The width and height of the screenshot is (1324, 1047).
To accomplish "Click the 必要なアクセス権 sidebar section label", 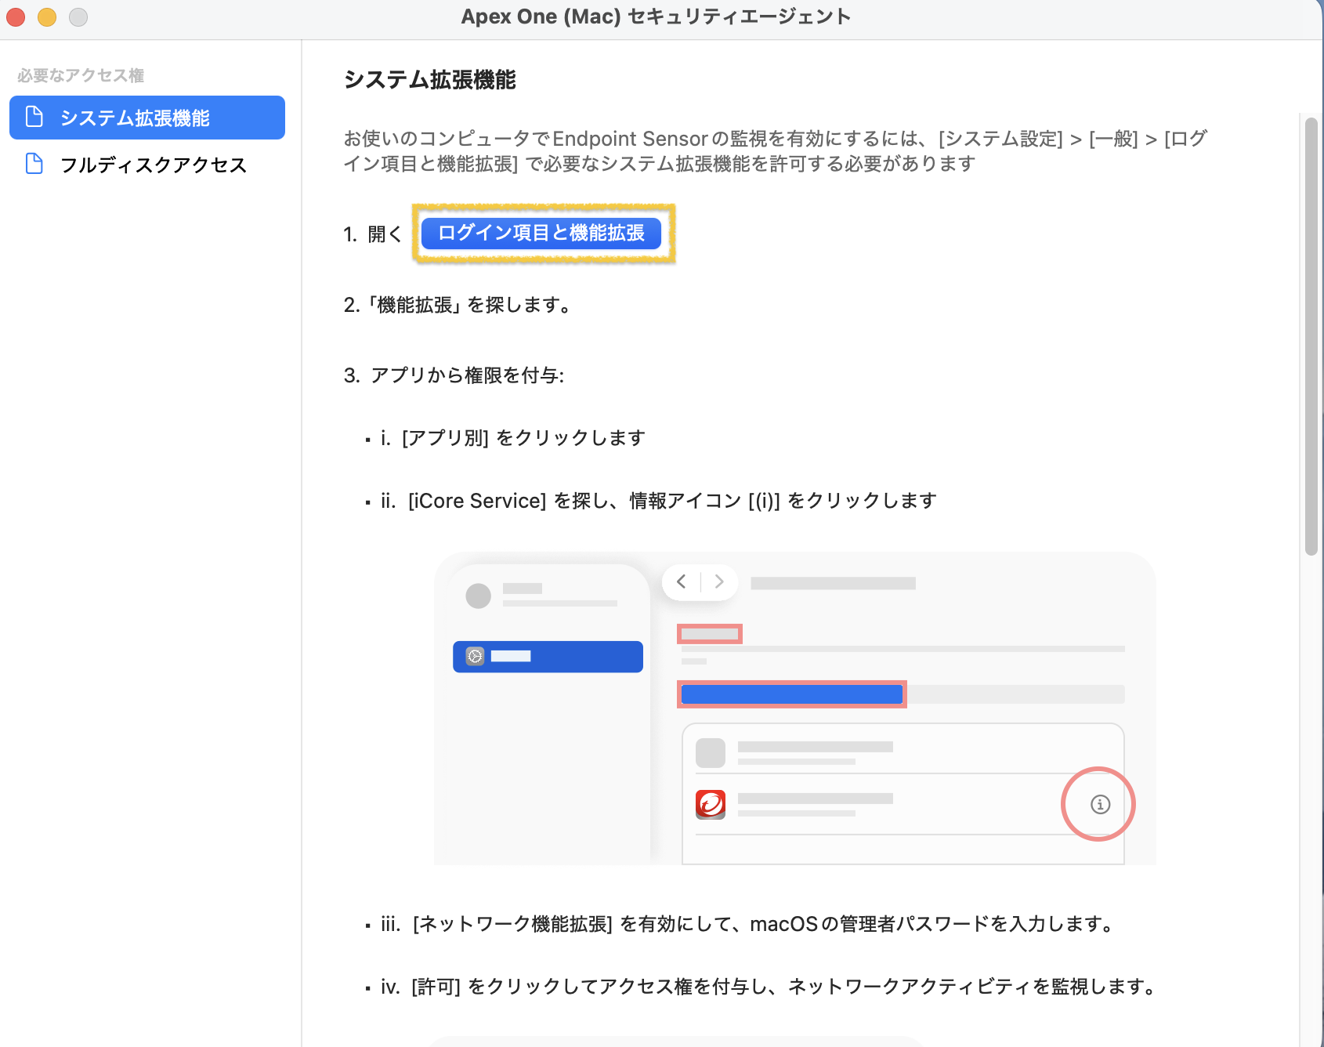I will pos(81,75).
